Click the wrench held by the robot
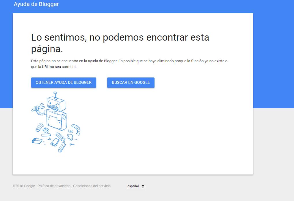The width and height of the screenshot is (294, 201). pos(42,106)
